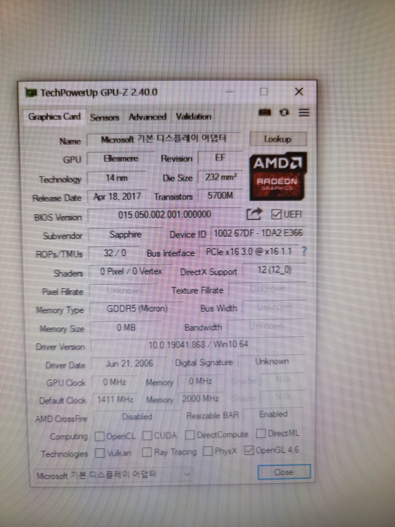Click the Release Date value Apr 18, 2017
This screenshot has height=527, width=395.
pyautogui.click(x=117, y=196)
